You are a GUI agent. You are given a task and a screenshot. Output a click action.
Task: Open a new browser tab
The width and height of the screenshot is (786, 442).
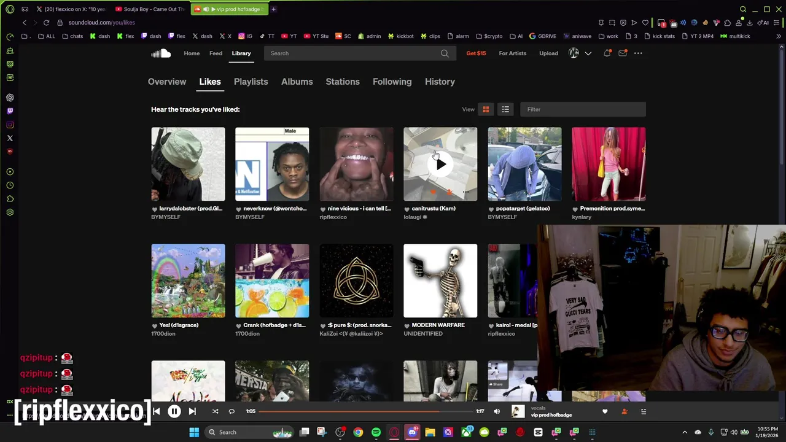click(x=273, y=9)
